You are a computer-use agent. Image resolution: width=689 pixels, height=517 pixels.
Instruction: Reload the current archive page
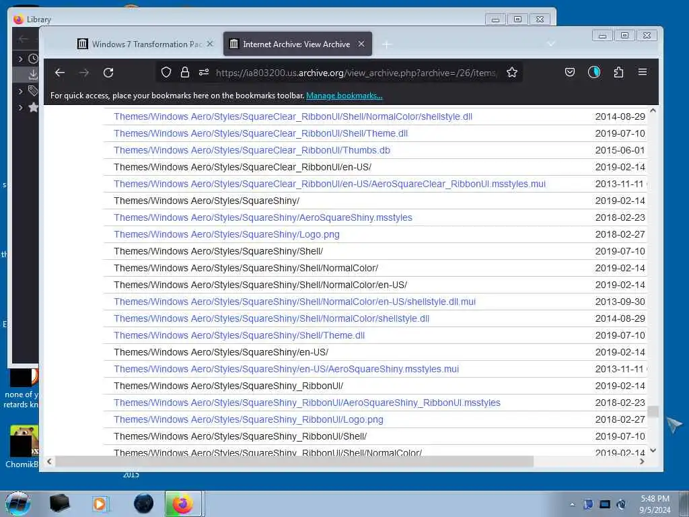(x=108, y=73)
